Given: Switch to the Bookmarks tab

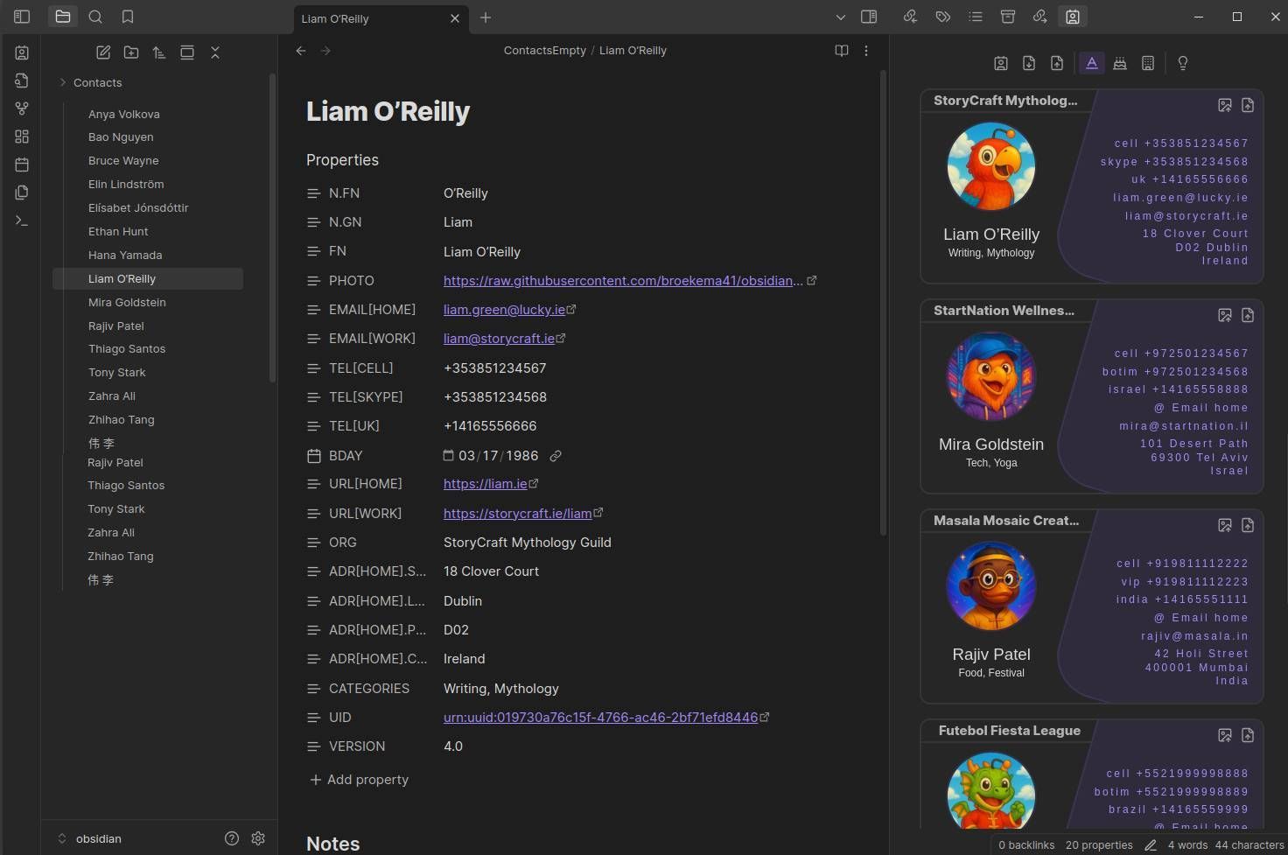Looking at the screenshot, I should (x=128, y=17).
